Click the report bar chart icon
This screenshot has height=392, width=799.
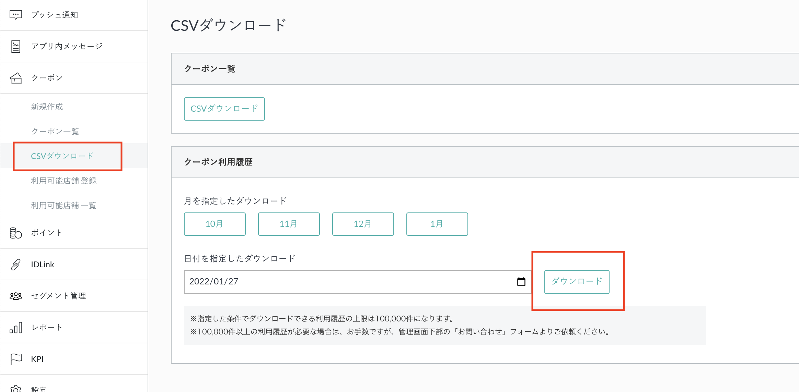point(16,328)
